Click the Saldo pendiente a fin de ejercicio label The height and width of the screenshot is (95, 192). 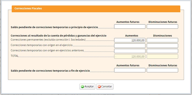coord(50,71)
